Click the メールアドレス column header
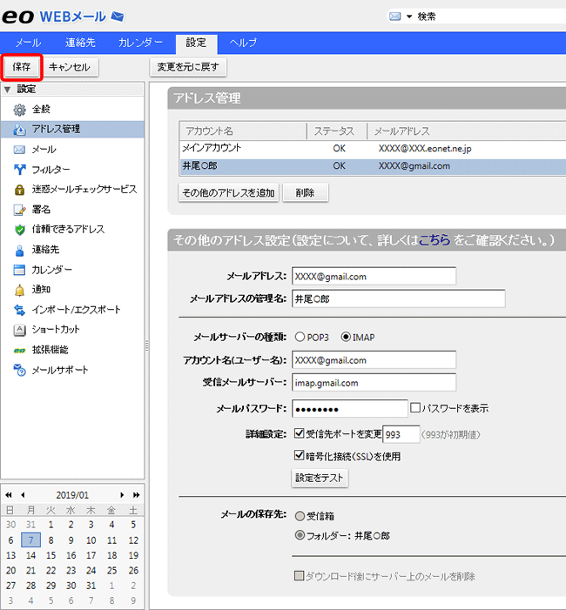Viewport: 566px width, 610px height. (x=467, y=131)
